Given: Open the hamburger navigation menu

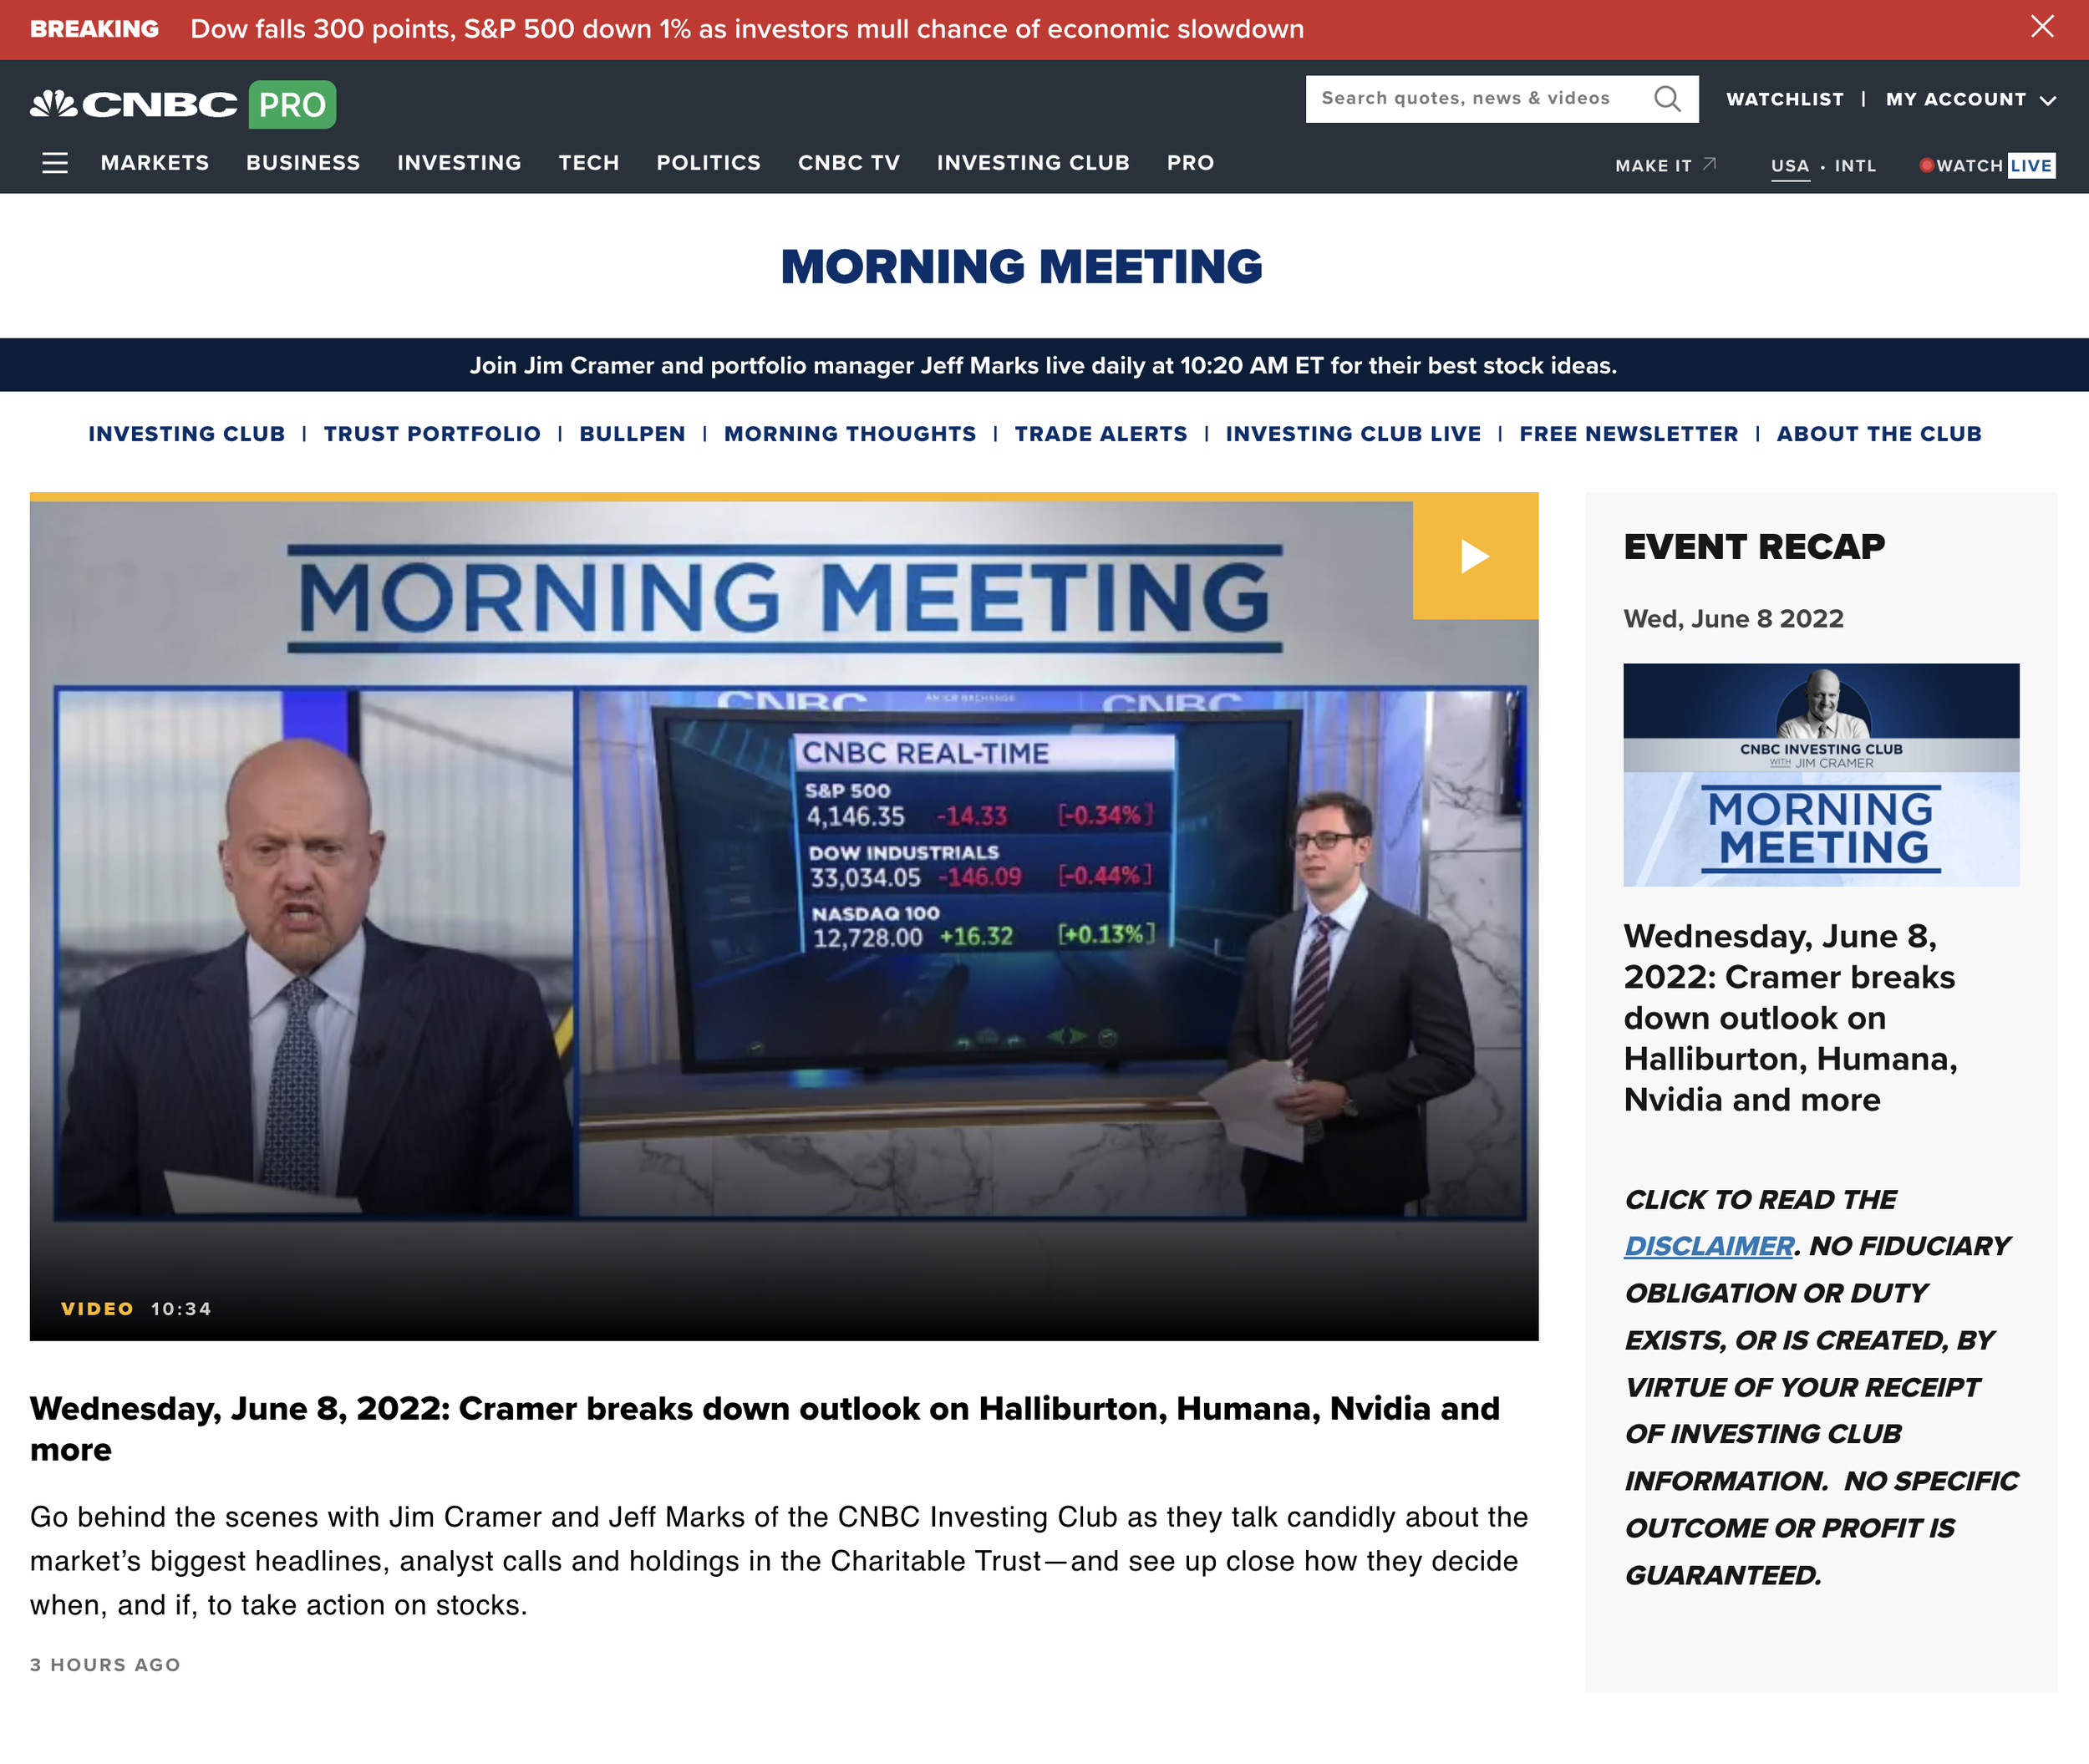Looking at the screenshot, I should [x=55, y=163].
